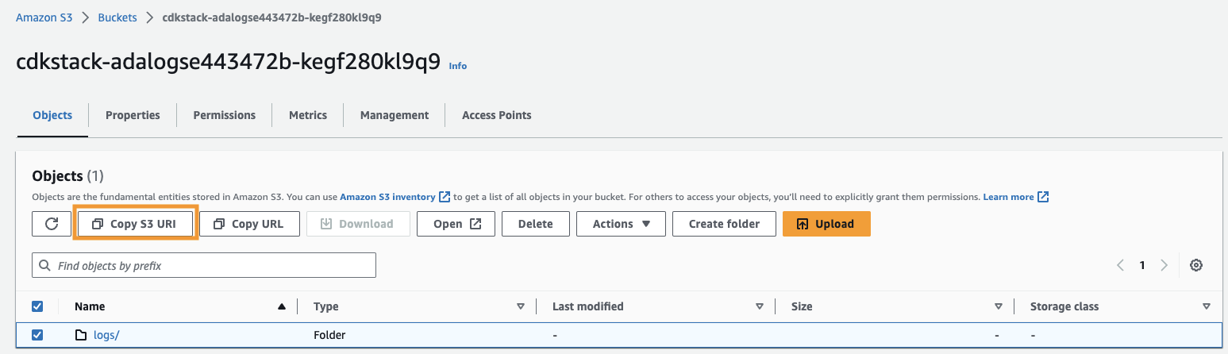Image resolution: width=1228 pixels, height=354 pixels.
Task: Click the Name column sort arrow
Action: pos(281,306)
